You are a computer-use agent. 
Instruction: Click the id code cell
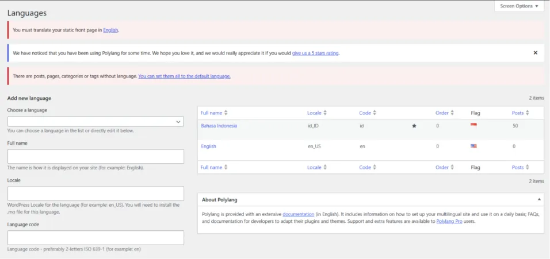(x=362, y=126)
